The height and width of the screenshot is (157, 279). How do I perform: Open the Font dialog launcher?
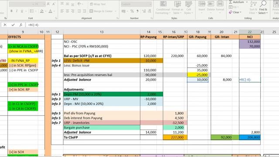tap(56, 18)
